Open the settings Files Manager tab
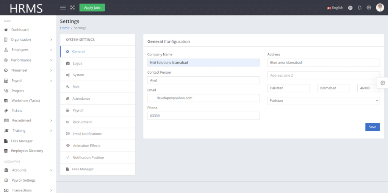388x193 pixels. [98, 169]
